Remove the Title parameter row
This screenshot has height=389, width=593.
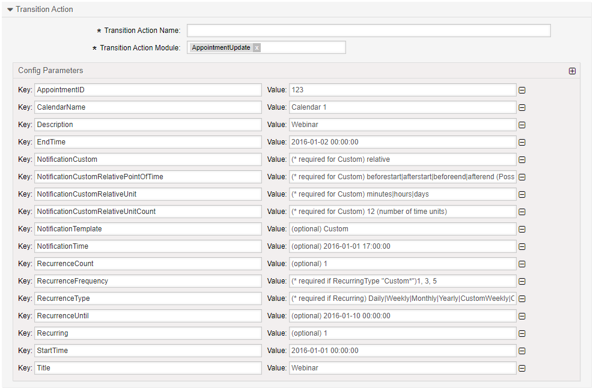pos(522,368)
